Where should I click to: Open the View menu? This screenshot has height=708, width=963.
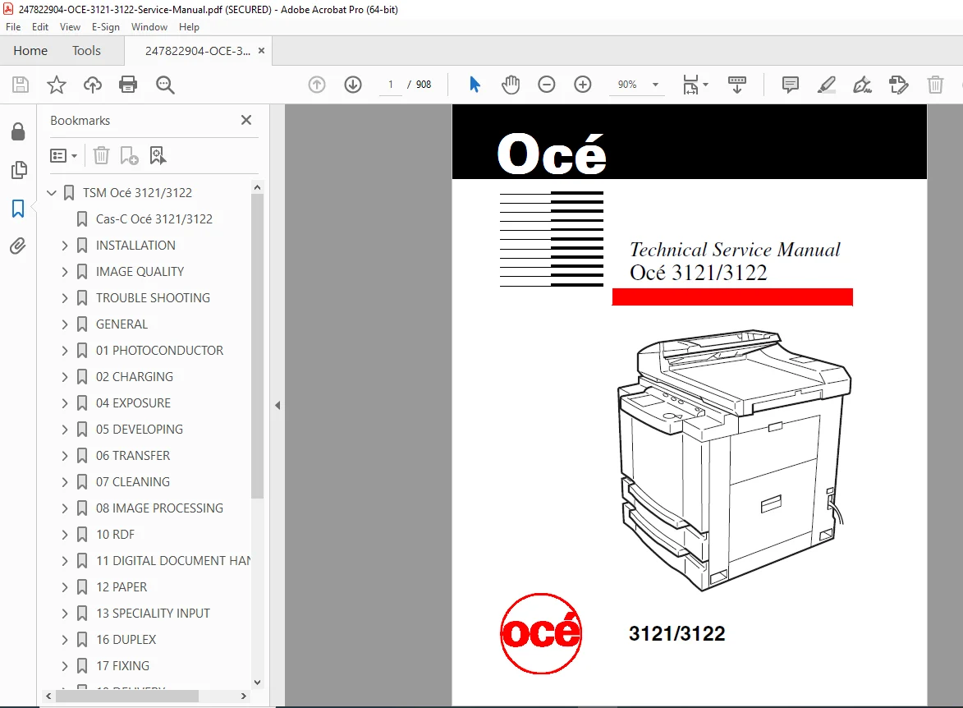70,27
